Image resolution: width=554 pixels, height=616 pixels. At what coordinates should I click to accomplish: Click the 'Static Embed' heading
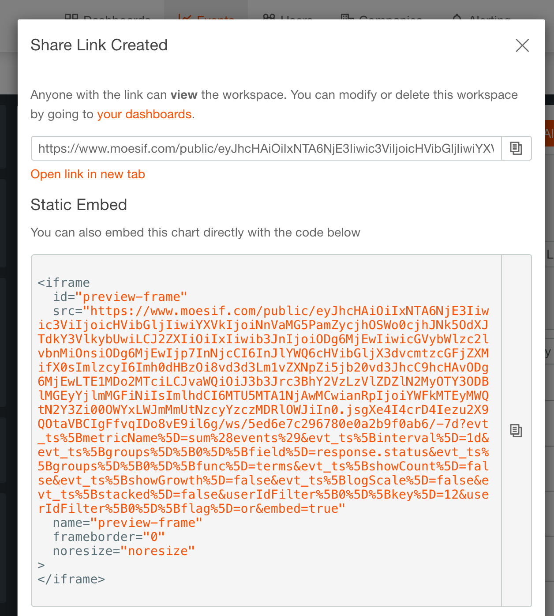click(x=78, y=204)
